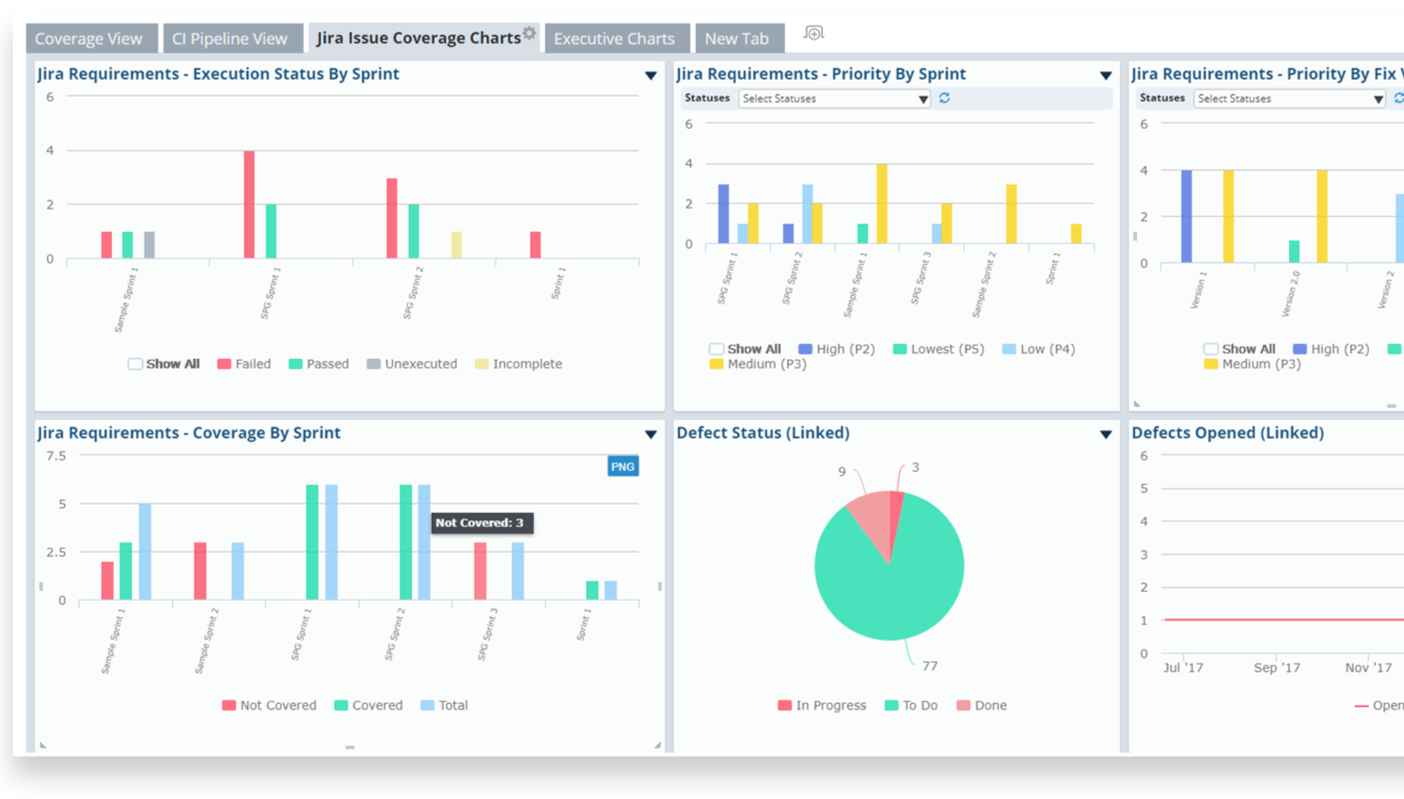1404x799 pixels.
Task: Tick Show All in Priority By Fix Version chart
Action: pos(1211,349)
